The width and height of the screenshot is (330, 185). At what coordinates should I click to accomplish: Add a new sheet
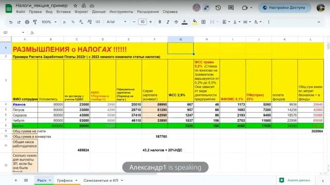click(x=16, y=180)
